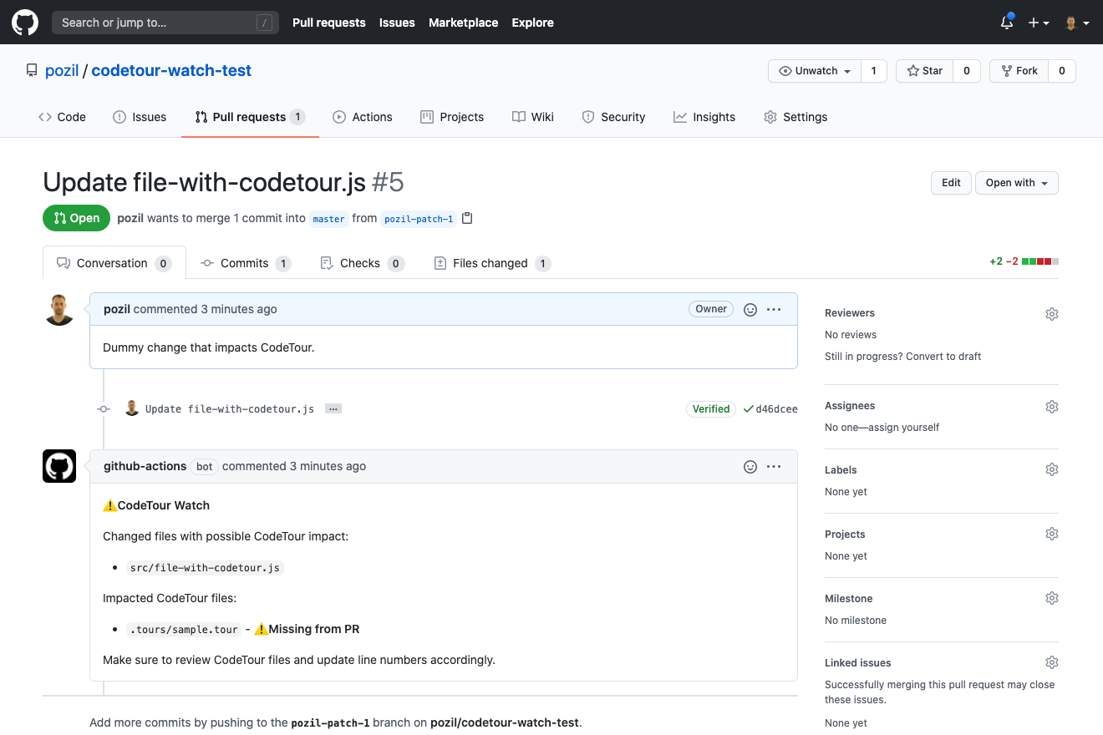The width and height of the screenshot is (1103, 735).
Task: Click pozil's avatar beside first comment
Action: tap(59, 309)
